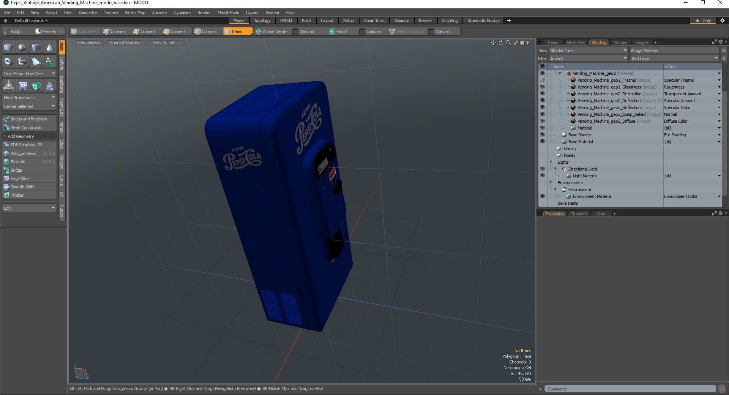Toggle visibility of Base Shader
Screen dimensions: 729x395
542,135
